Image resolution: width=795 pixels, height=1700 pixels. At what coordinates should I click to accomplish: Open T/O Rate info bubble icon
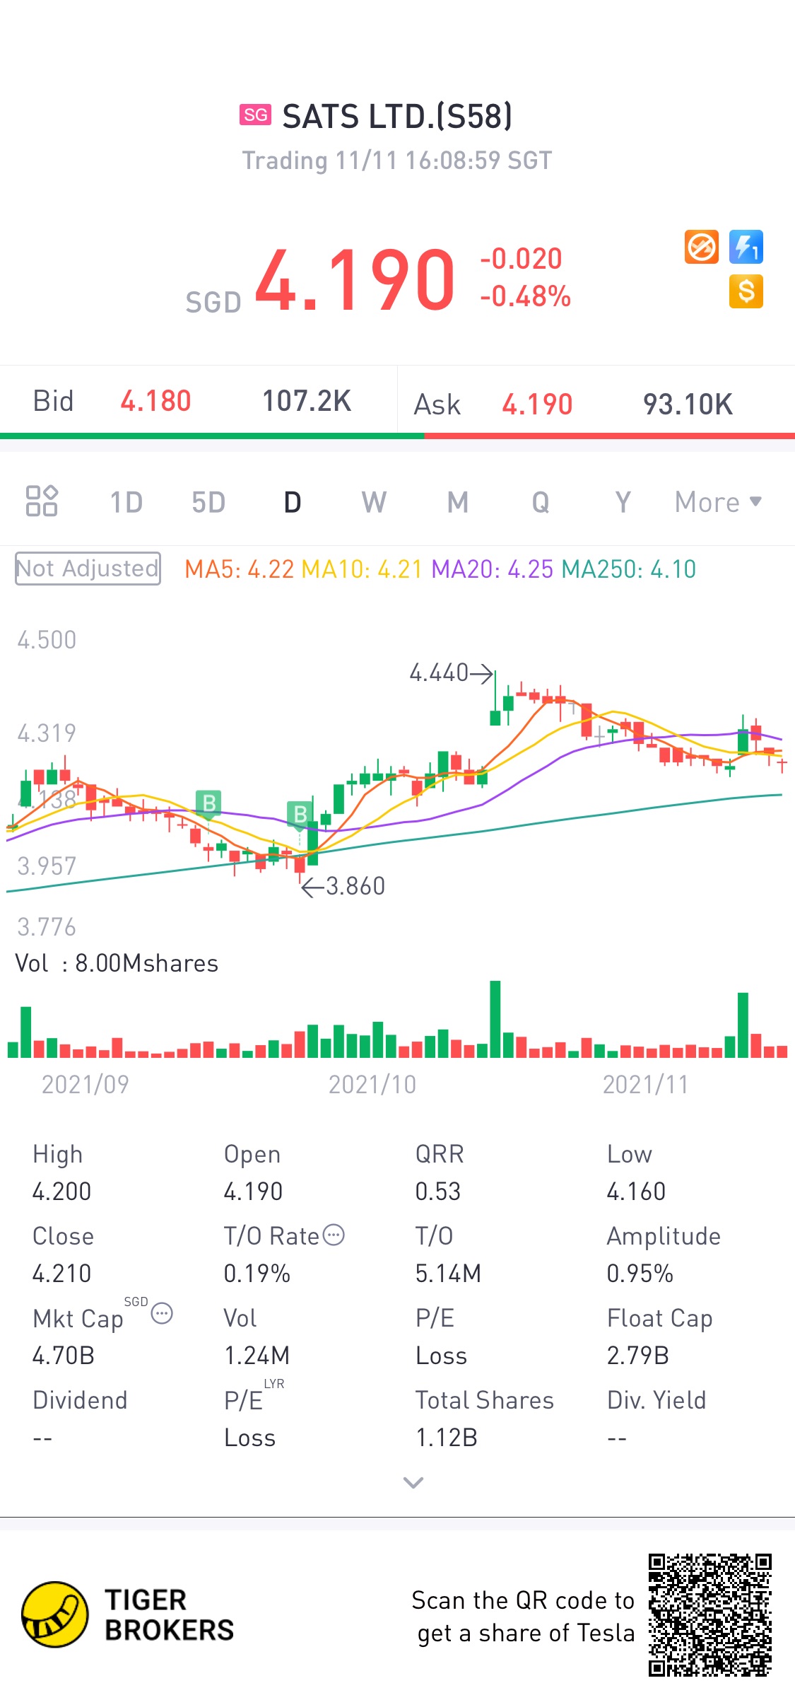pyautogui.click(x=334, y=1235)
